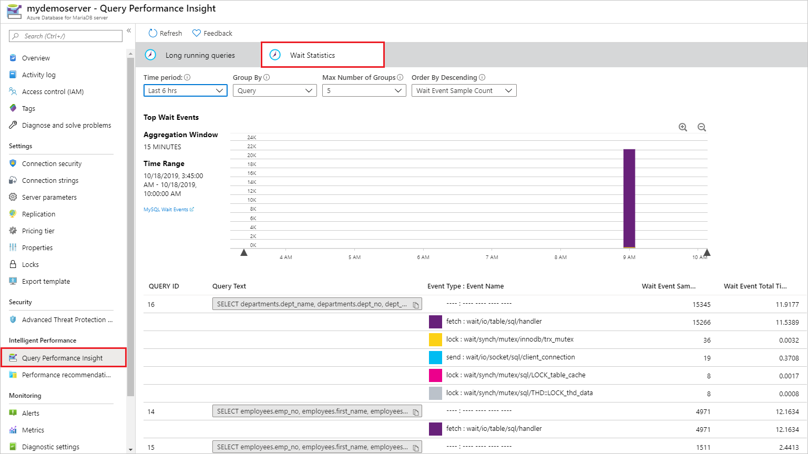The height and width of the screenshot is (454, 808).
Task: Click the Feedback button label
Action: point(218,33)
